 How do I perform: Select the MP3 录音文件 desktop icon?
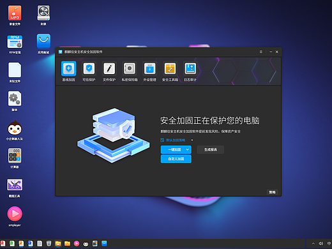click(15, 15)
